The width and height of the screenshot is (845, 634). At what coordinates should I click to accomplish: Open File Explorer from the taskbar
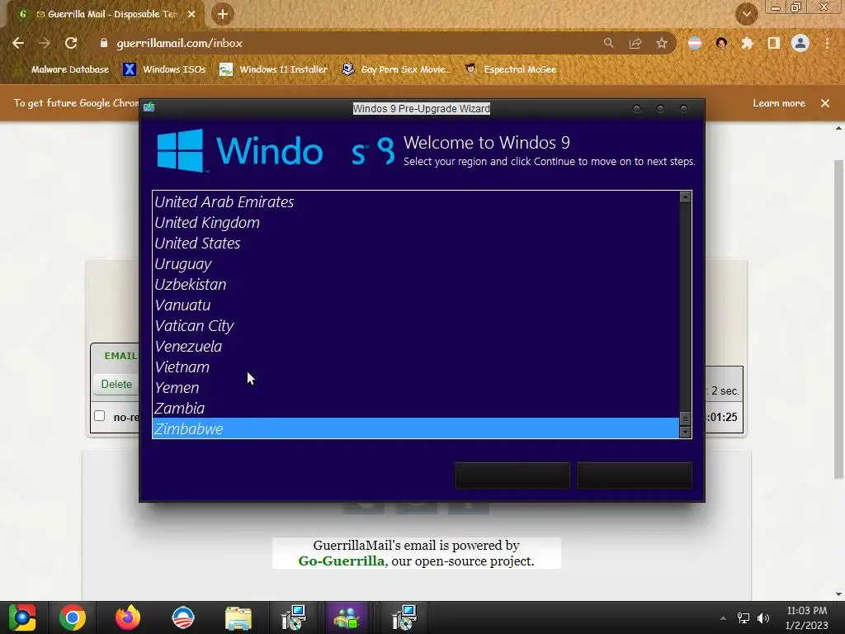point(238,617)
